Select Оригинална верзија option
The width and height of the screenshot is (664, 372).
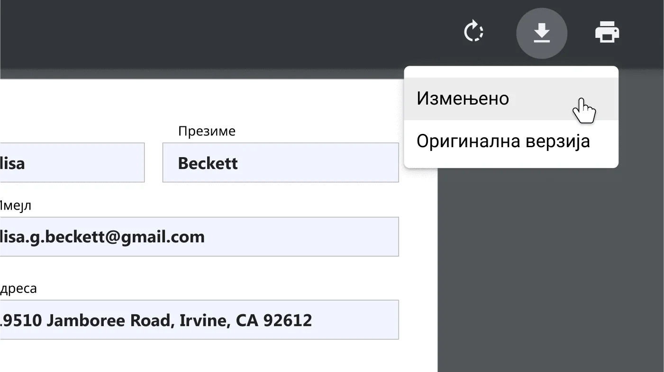[x=503, y=141]
